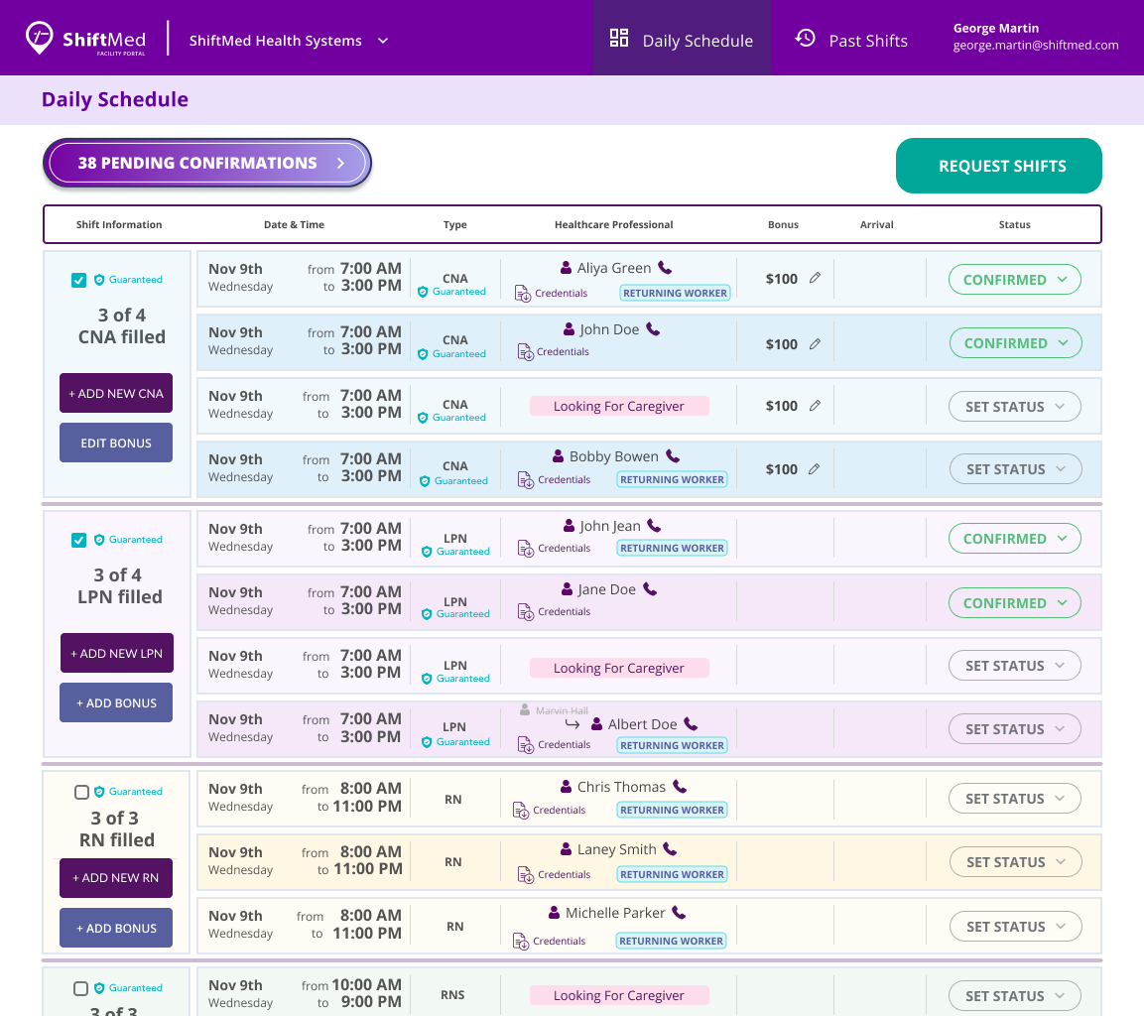Open the 38 PENDING CONFIRMATIONS banner

click(206, 163)
